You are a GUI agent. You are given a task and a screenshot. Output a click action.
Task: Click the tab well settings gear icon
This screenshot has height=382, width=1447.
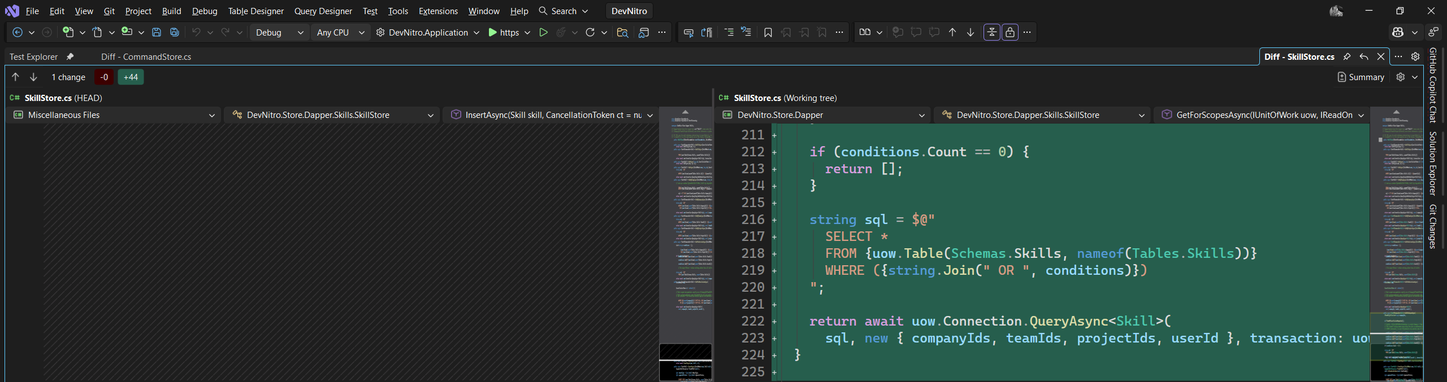(1415, 56)
